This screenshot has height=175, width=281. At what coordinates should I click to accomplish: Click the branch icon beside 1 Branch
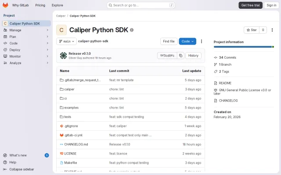216,64
